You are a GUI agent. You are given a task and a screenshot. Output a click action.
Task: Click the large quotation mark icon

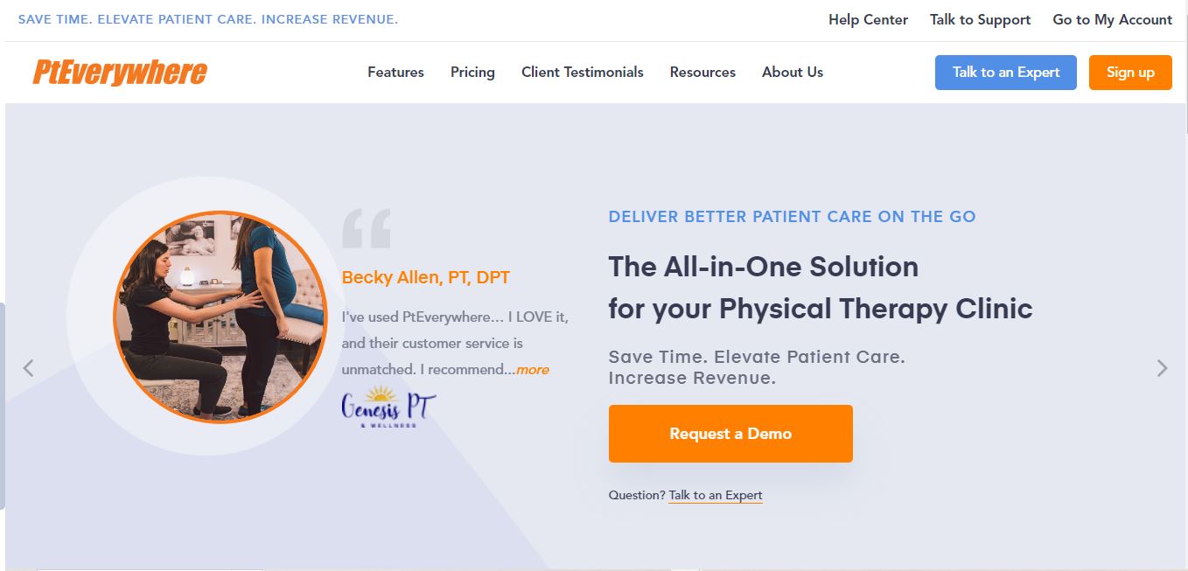pyautogui.click(x=367, y=228)
